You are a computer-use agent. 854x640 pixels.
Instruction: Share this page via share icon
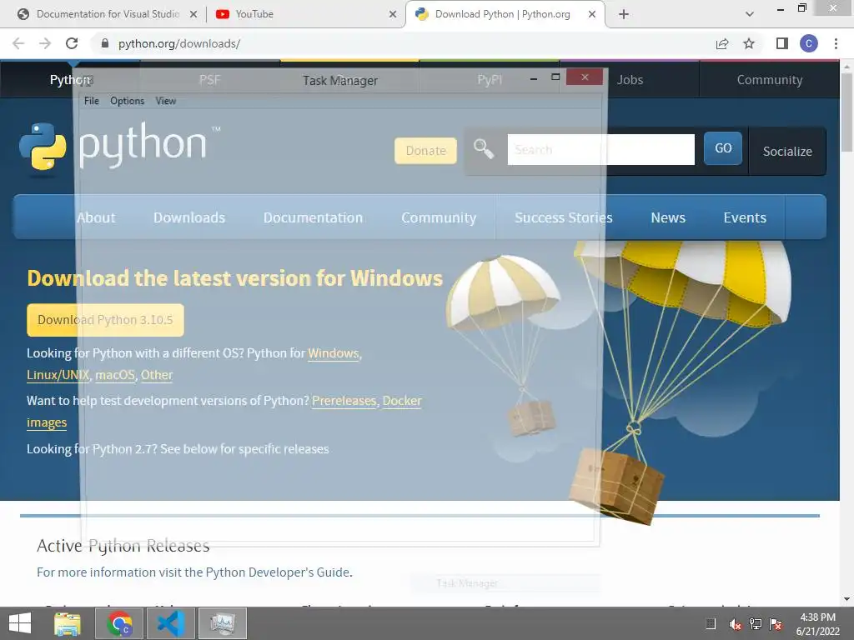tap(722, 43)
